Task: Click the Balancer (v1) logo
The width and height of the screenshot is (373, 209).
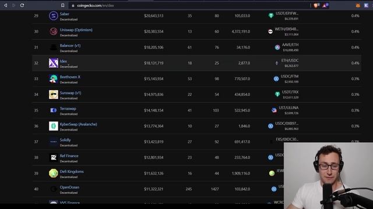Action: pyautogui.click(x=53, y=47)
